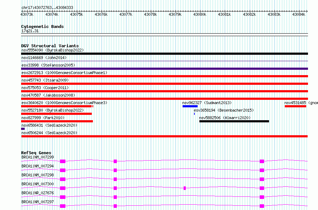Select the blue nsv962327 variant bar

(190, 106)
